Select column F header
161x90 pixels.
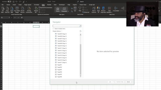click(x=36, y=22)
